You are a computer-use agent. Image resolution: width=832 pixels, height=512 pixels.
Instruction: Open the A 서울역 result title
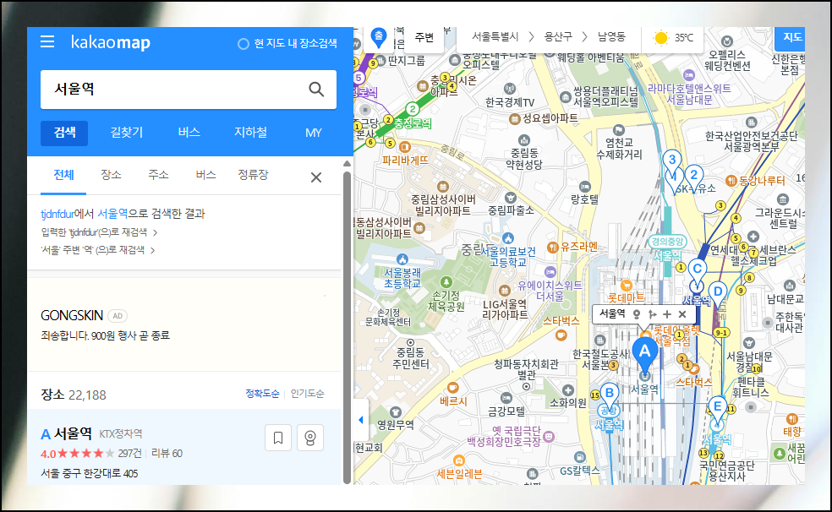(74, 433)
